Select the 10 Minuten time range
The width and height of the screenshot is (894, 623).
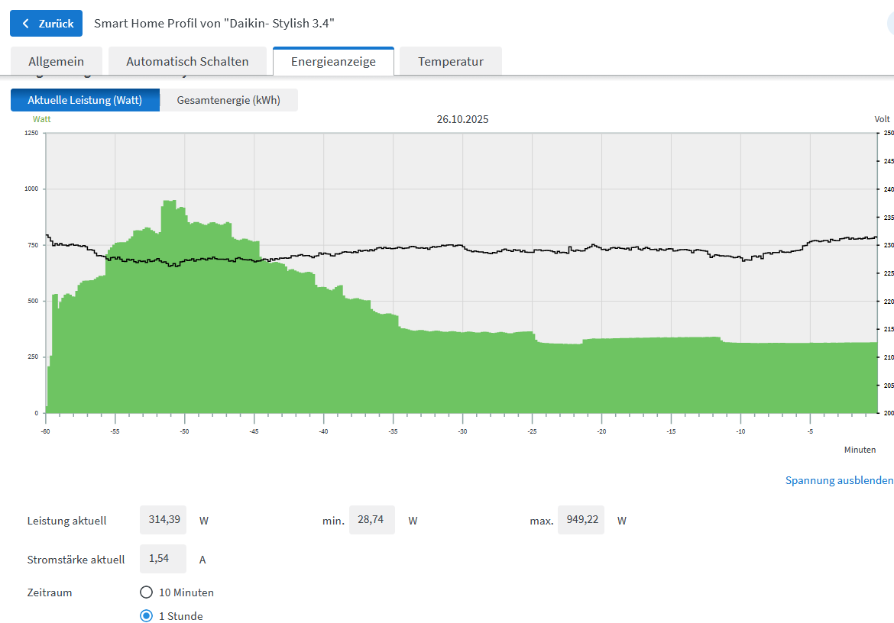pyautogui.click(x=147, y=592)
